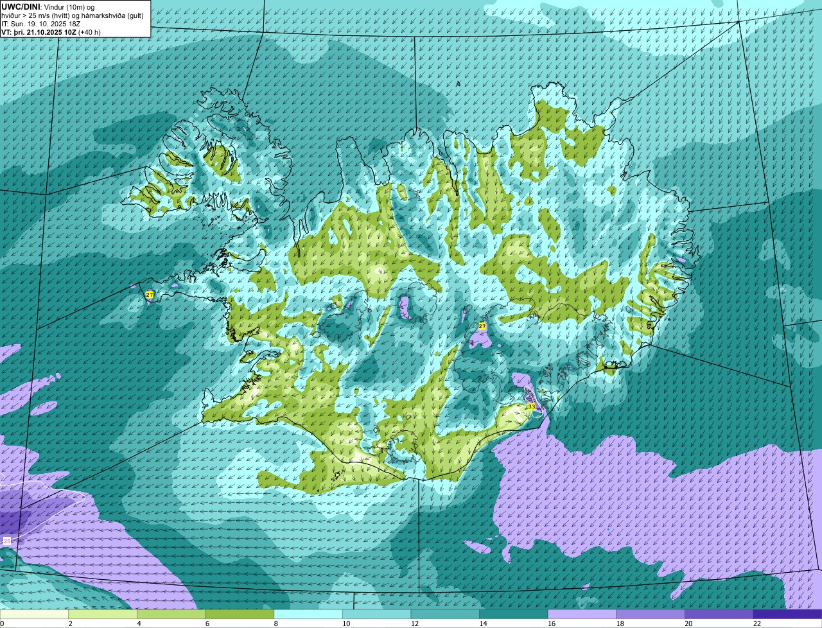Select the 4–6 m/s green swatch
The width and height of the screenshot is (822, 628).
pos(171,614)
